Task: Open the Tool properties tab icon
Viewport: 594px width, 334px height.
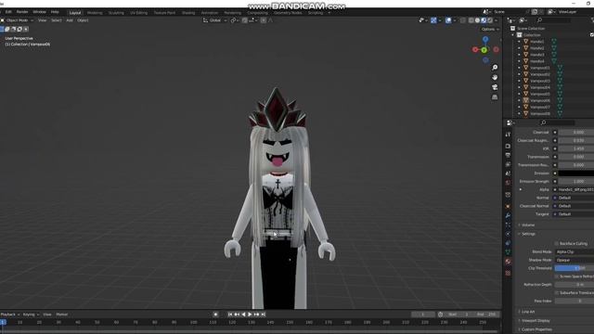Action: pos(508,135)
